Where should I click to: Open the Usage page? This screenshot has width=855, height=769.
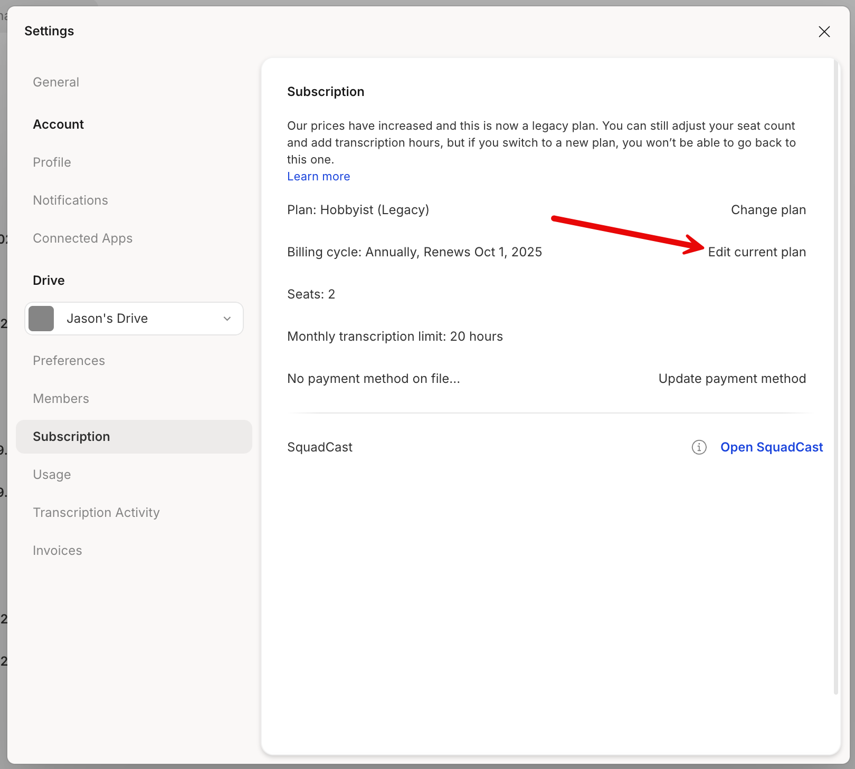pyautogui.click(x=52, y=474)
